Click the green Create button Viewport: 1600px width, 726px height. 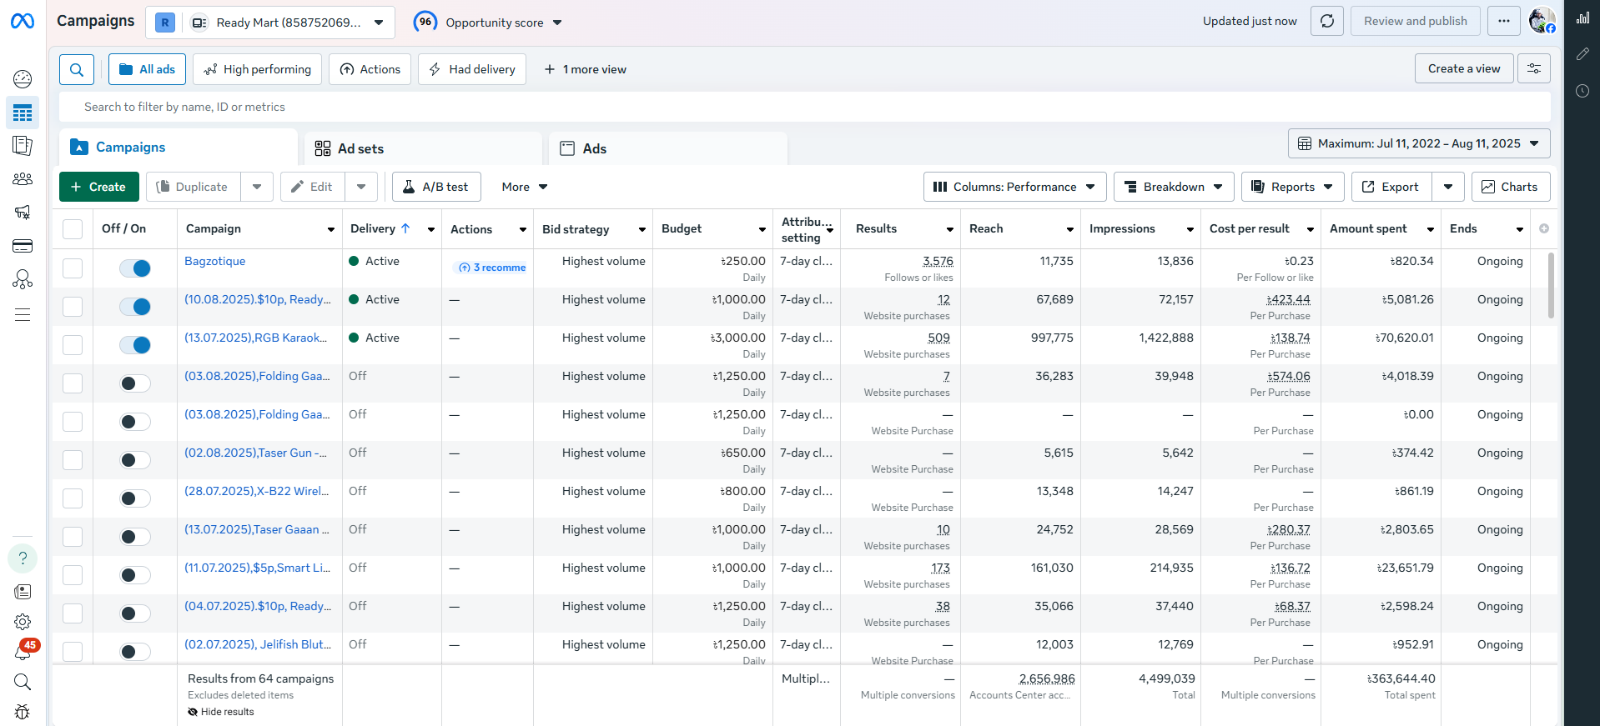[x=98, y=187]
